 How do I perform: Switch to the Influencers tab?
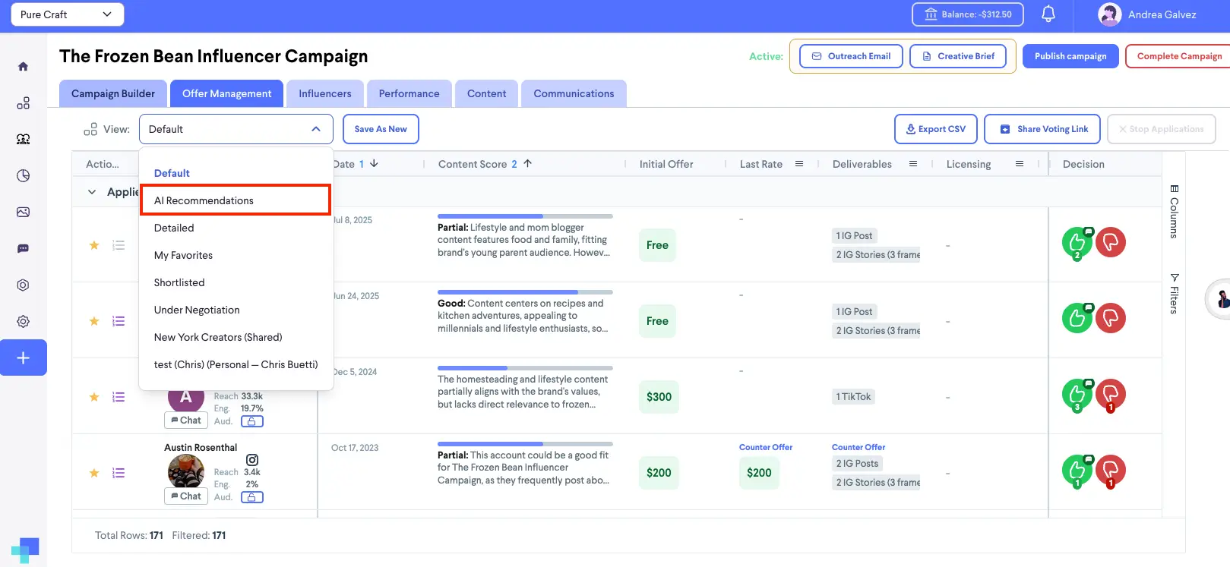point(325,93)
